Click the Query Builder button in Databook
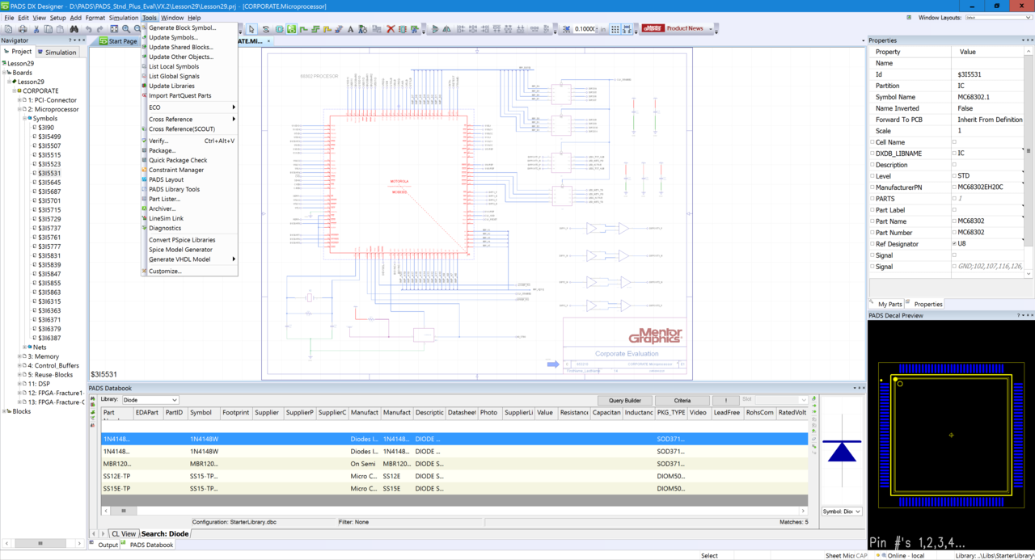Screen dimensions: 1035x560 coord(624,400)
